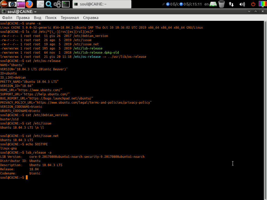Image resolution: width=267 pixels, height=200 pixels.
Task: Click the VERSION_CODENAME=bionic line
Action: tap(21, 107)
